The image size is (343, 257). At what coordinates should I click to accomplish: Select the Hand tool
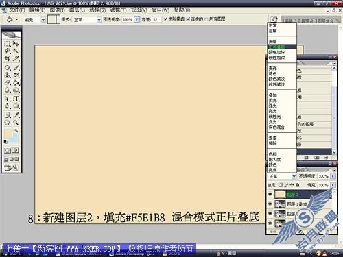8,123
